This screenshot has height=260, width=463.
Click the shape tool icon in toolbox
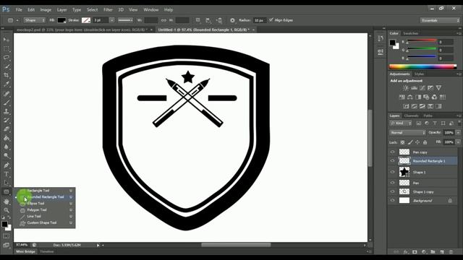[7, 192]
